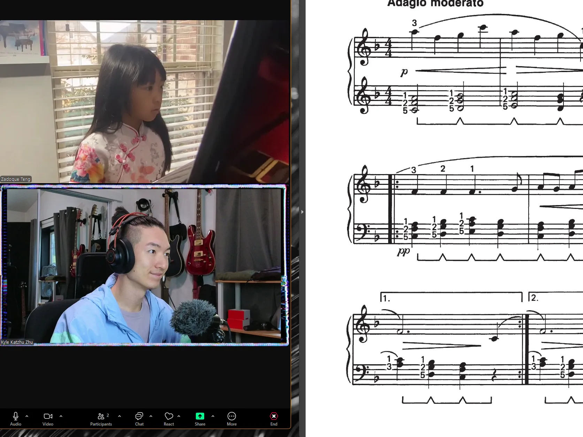Expand the Participants options caret
583x437 pixels.
[x=120, y=416]
